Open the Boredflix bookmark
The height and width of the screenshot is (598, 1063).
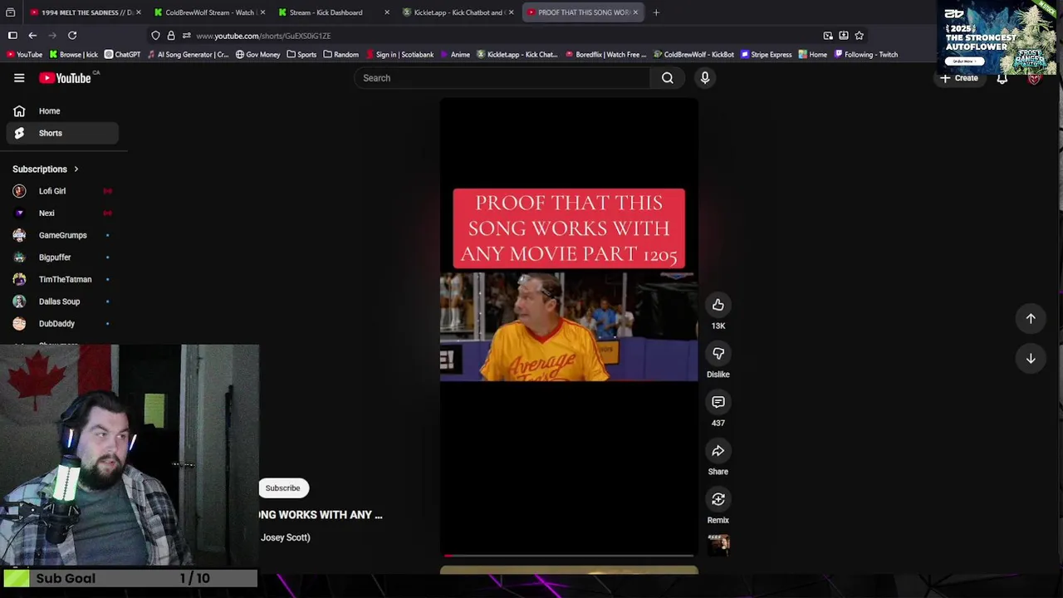coord(607,55)
